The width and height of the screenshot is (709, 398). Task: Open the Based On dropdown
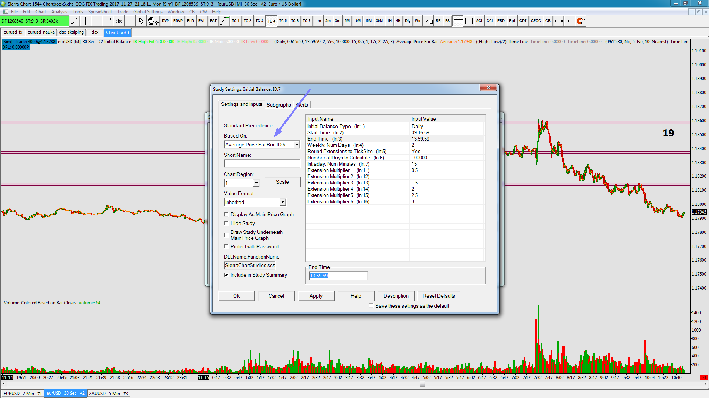(x=297, y=145)
